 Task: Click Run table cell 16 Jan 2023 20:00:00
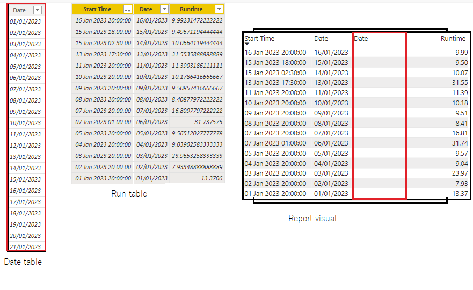(103, 20)
